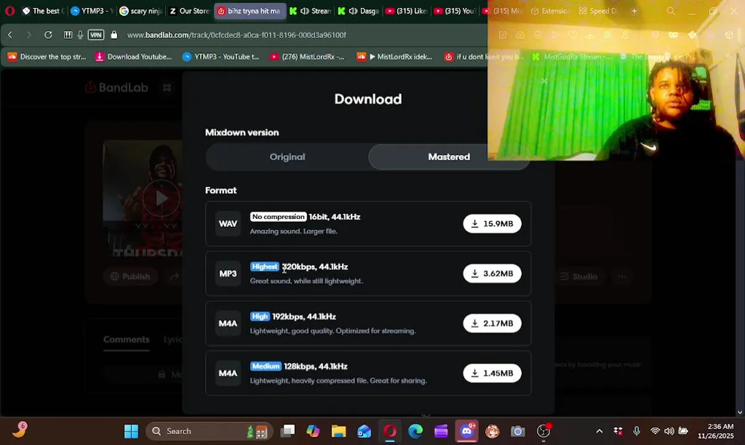Image resolution: width=745 pixels, height=445 pixels.
Task: Click the M4A badge in the 192kbps row
Action: tap(228, 323)
